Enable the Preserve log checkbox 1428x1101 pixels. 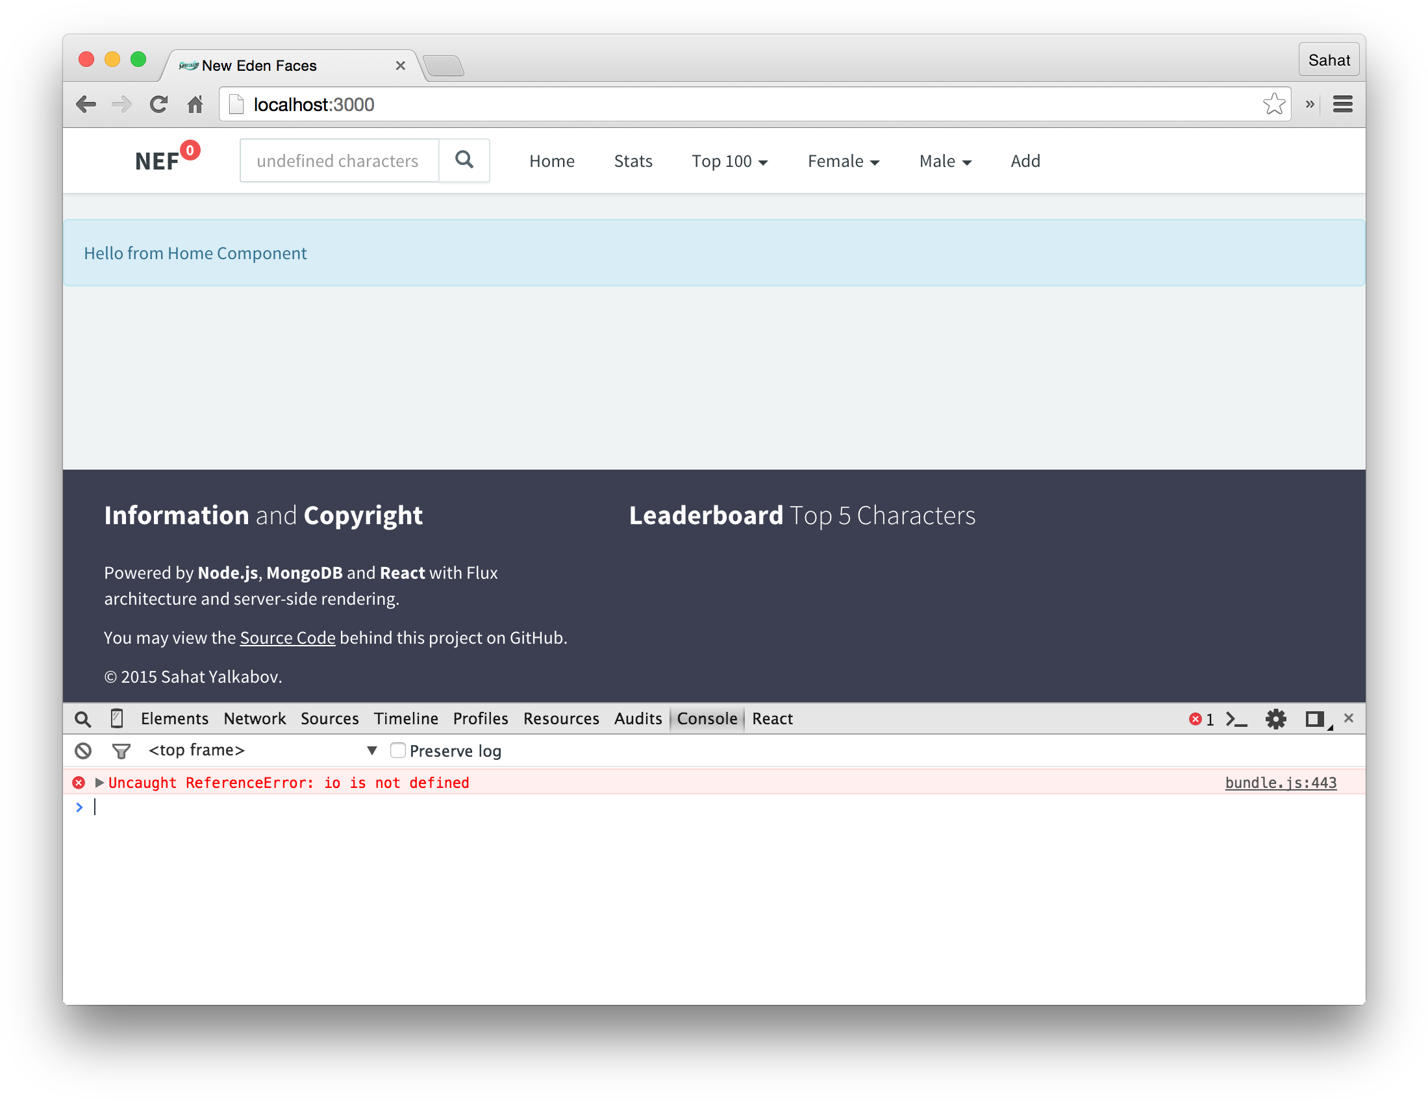pyautogui.click(x=397, y=750)
